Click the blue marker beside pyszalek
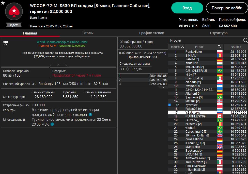The width and height of the screenshot is (248, 174). coord(169,105)
